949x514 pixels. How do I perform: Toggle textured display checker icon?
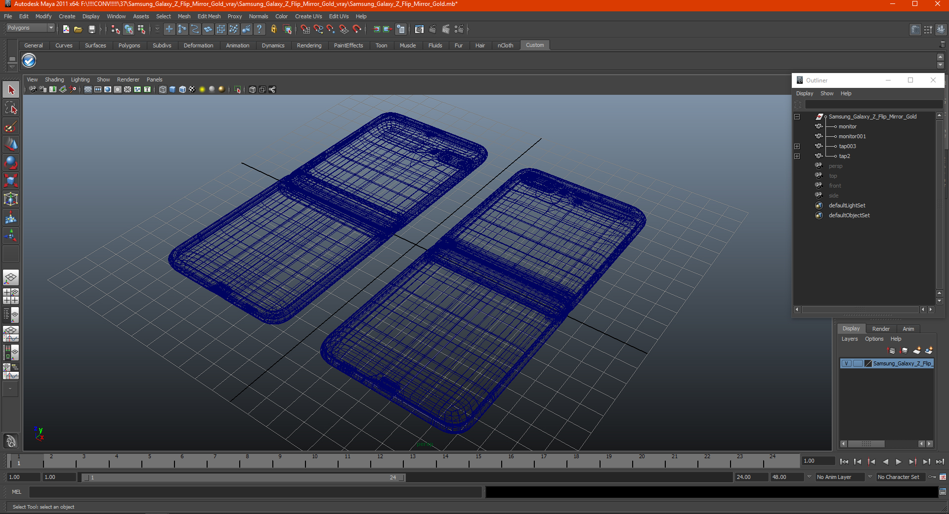pyautogui.click(x=192, y=89)
